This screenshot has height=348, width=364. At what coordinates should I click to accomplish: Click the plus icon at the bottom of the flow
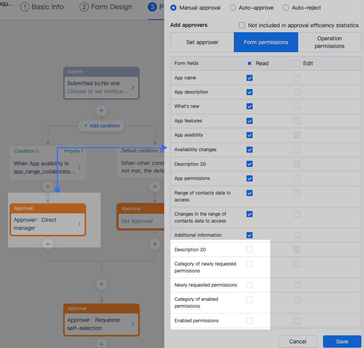coord(101,344)
